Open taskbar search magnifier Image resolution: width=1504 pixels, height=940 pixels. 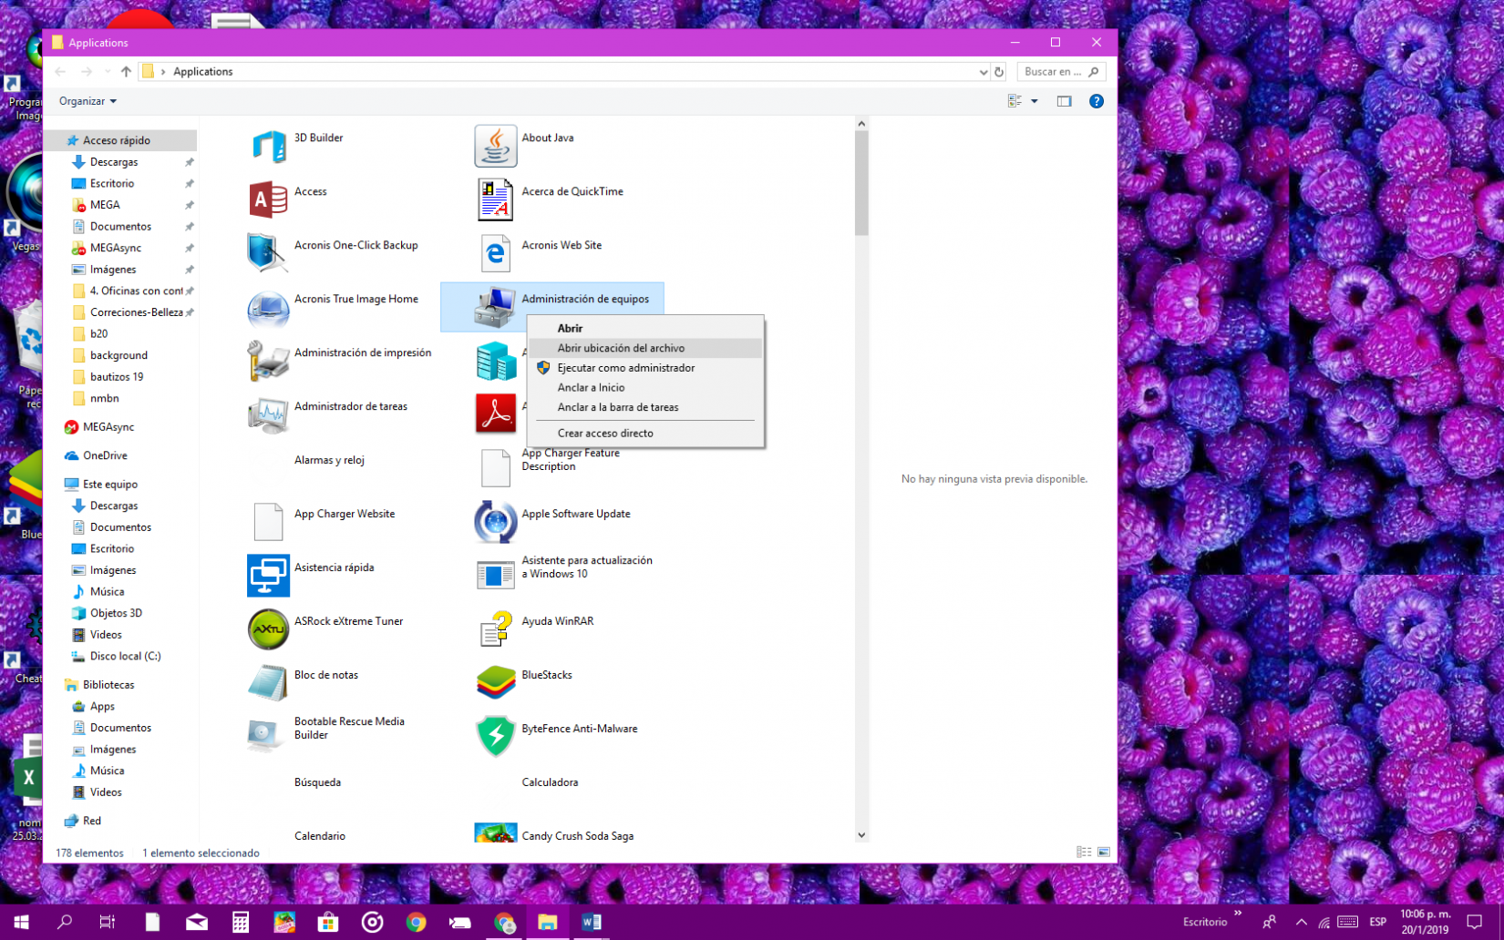(x=65, y=922)
